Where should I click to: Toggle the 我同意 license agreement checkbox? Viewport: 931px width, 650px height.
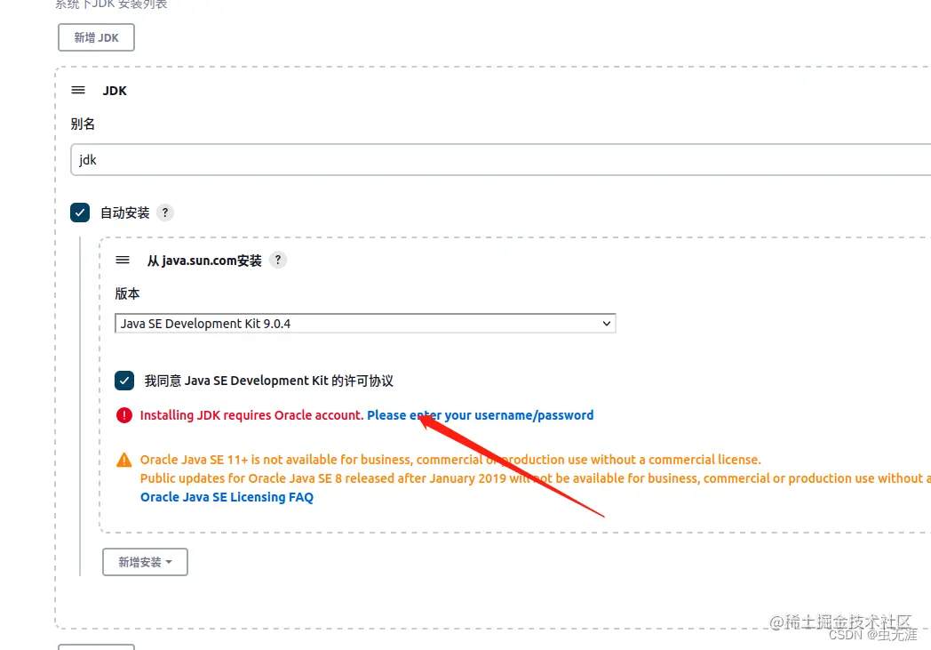pyautogui.click(x=124, y=381)
